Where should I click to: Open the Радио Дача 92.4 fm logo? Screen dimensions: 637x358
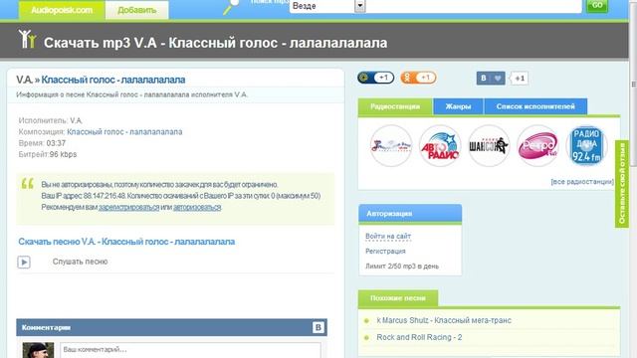(x=586, y=146)
